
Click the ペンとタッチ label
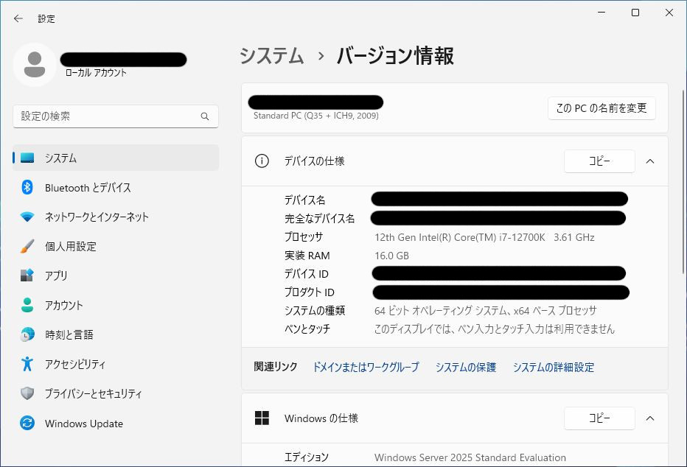point(307,329)
